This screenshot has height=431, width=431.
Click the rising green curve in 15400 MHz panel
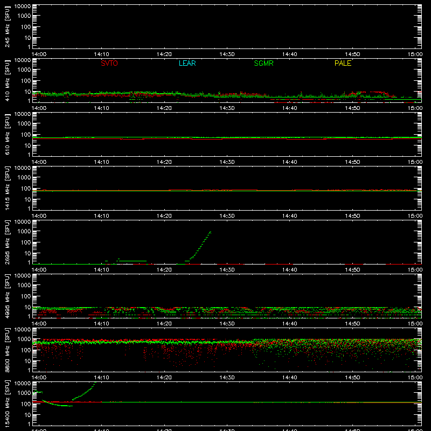click(x=85, y=391)
